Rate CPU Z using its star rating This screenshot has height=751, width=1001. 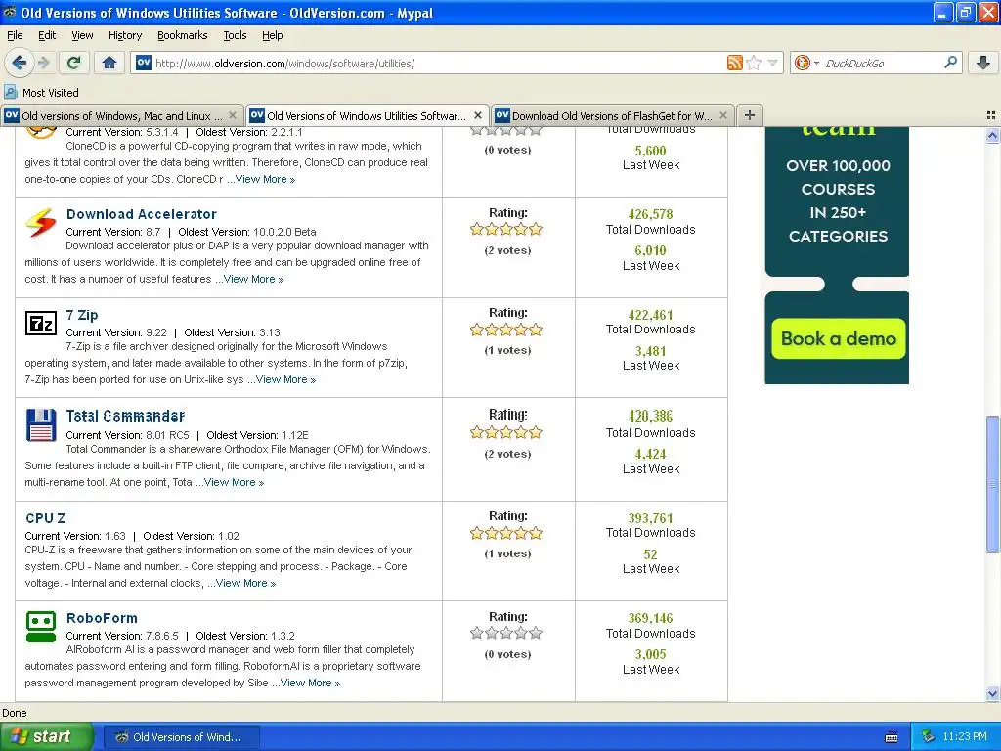[x=506, y=533]
